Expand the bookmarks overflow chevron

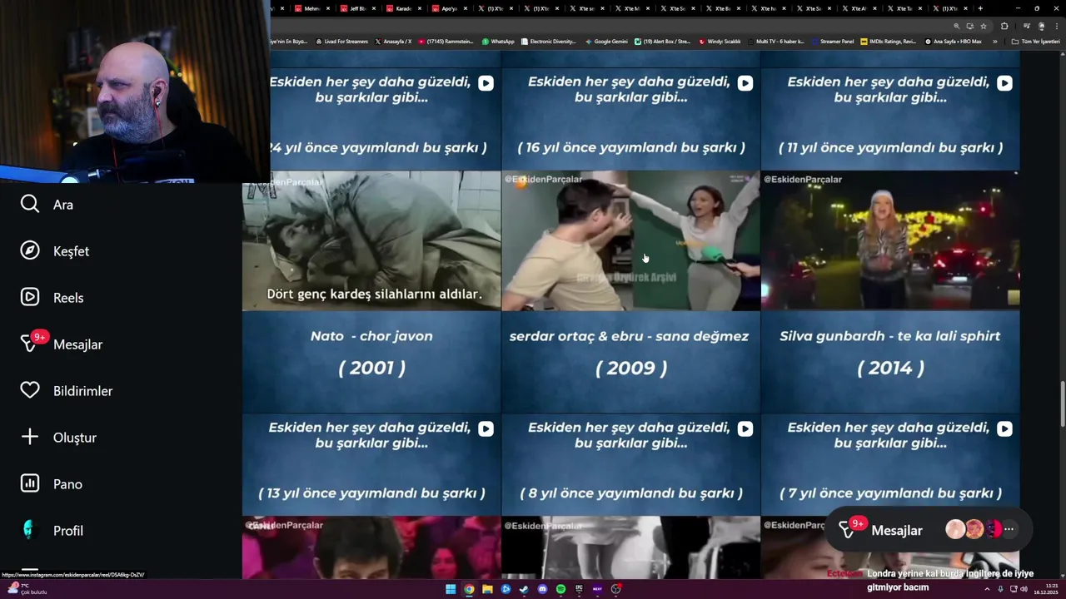click(994, 42)
